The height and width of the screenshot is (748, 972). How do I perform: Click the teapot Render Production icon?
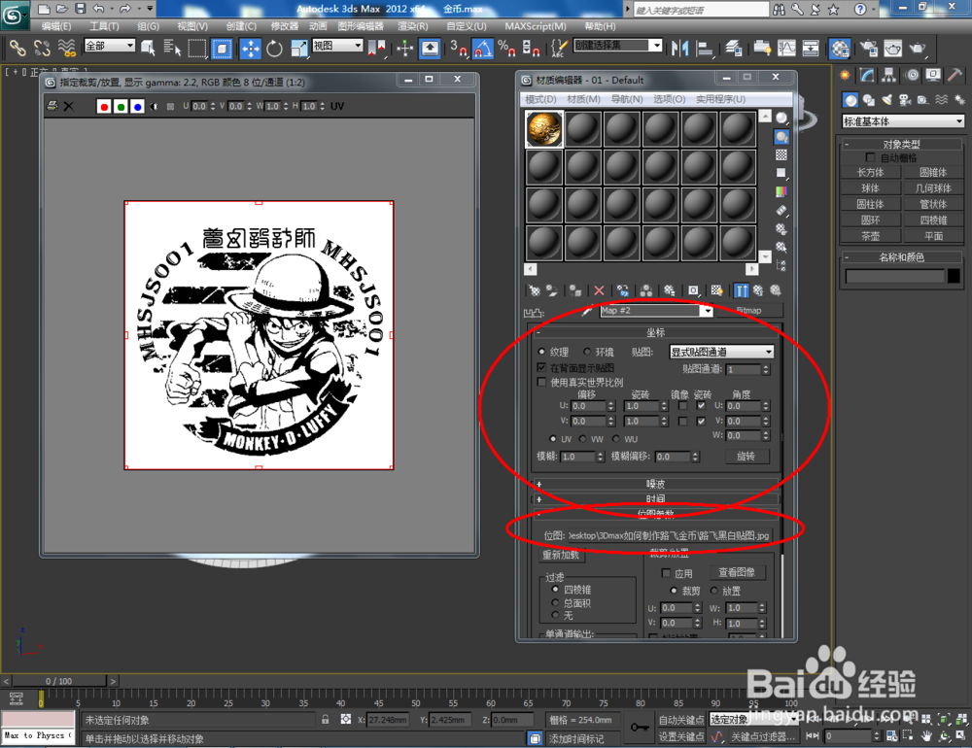tap(918, 49)
